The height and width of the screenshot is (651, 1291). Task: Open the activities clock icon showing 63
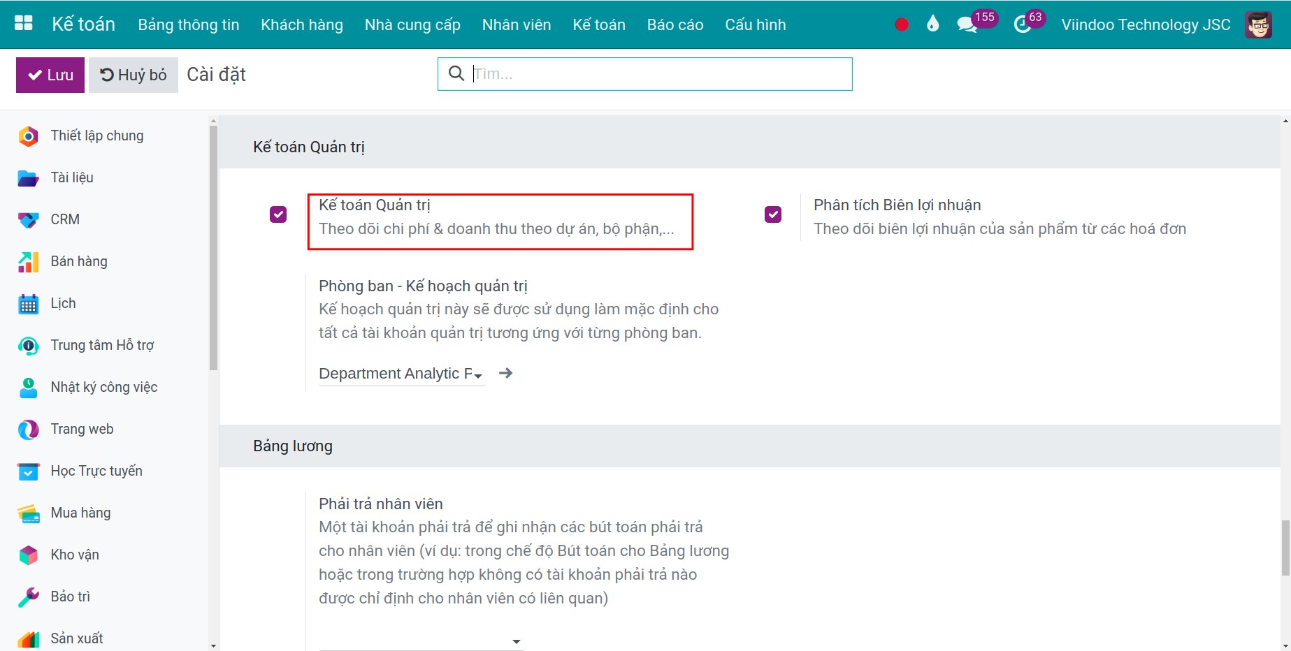pos(1022,24)
